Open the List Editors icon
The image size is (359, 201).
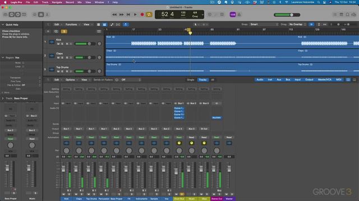[335, 15]
